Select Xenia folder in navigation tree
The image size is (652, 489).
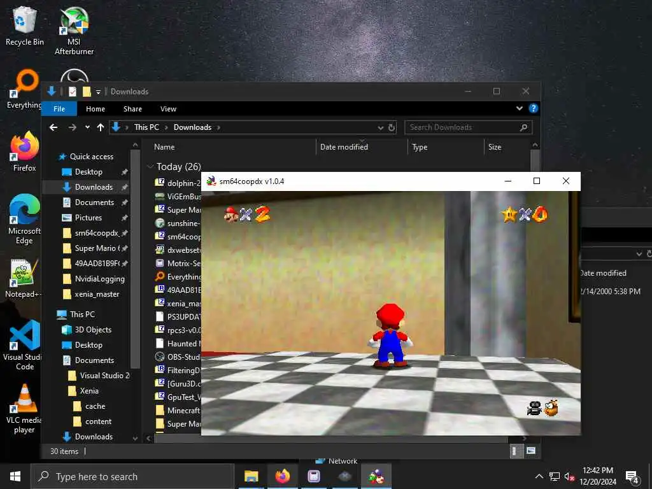click(x=89, y=391)
